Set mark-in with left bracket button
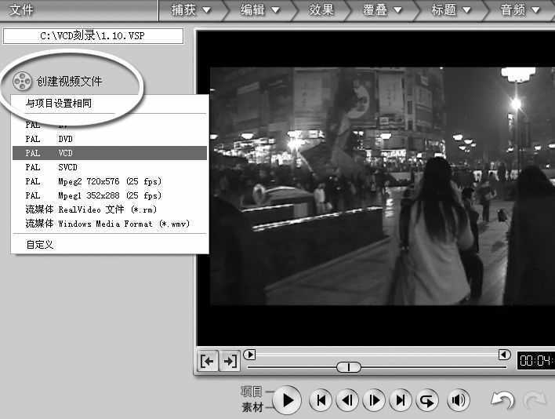 pyautogui.click(x=207, y=361)
